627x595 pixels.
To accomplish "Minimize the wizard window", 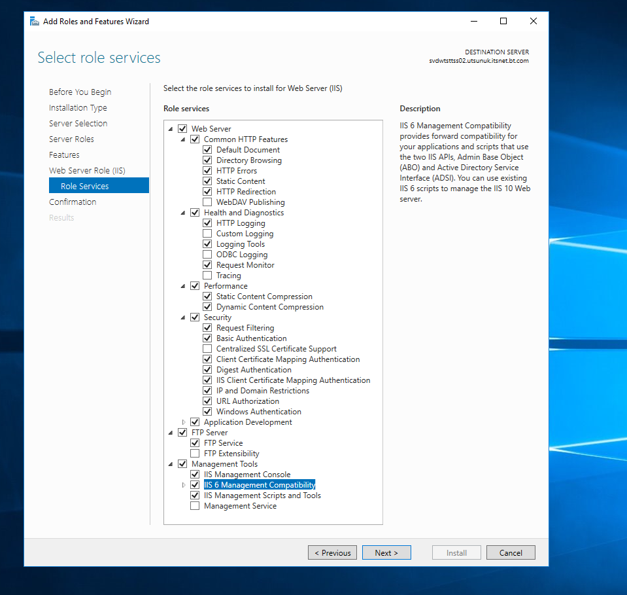I will [474, 21].
